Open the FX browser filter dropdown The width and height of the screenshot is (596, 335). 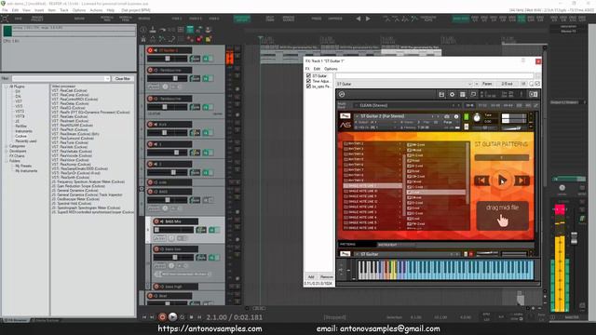pos(107,78)
